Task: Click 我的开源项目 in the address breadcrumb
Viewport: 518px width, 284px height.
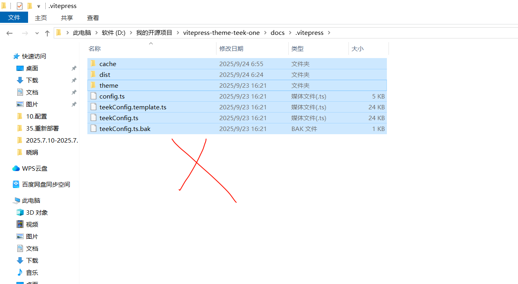Action: (154, 32)
